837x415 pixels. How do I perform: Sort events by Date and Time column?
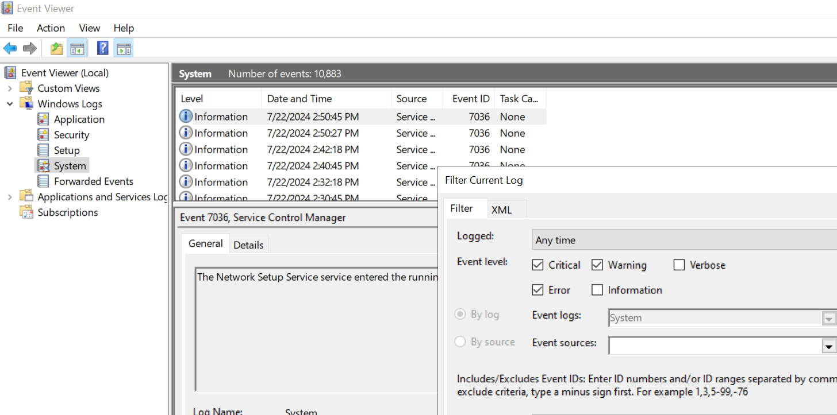[300, 99]
